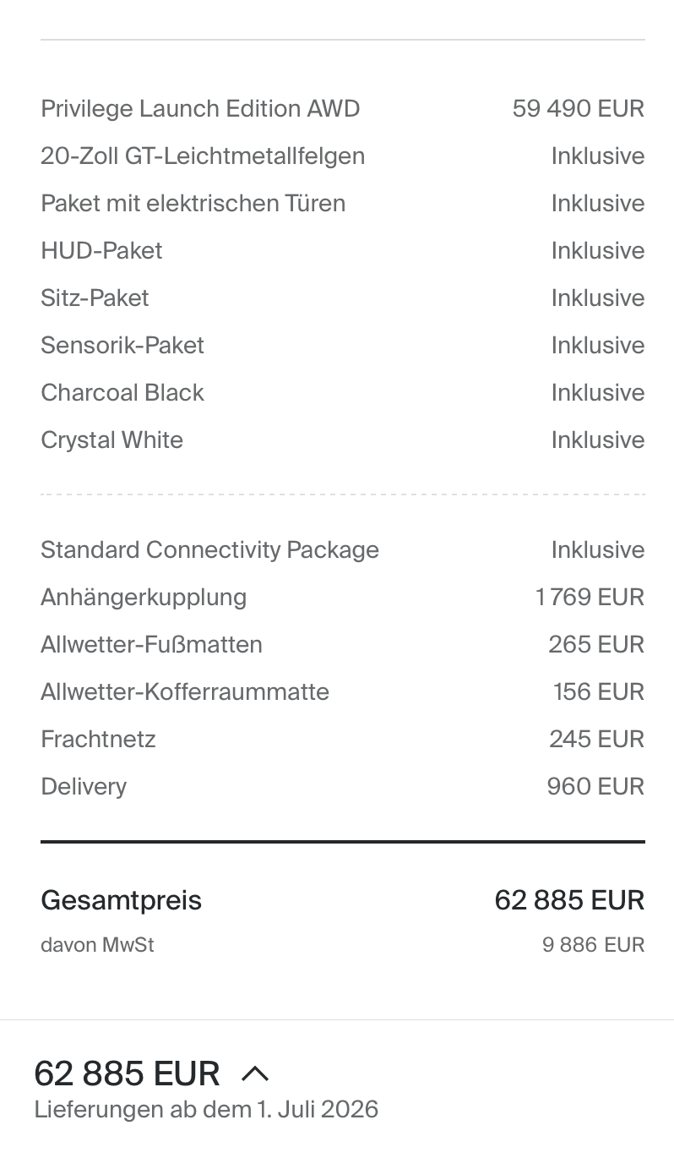
Task: Click the Charcoal Black color option
Action: [x=122, y=393]
